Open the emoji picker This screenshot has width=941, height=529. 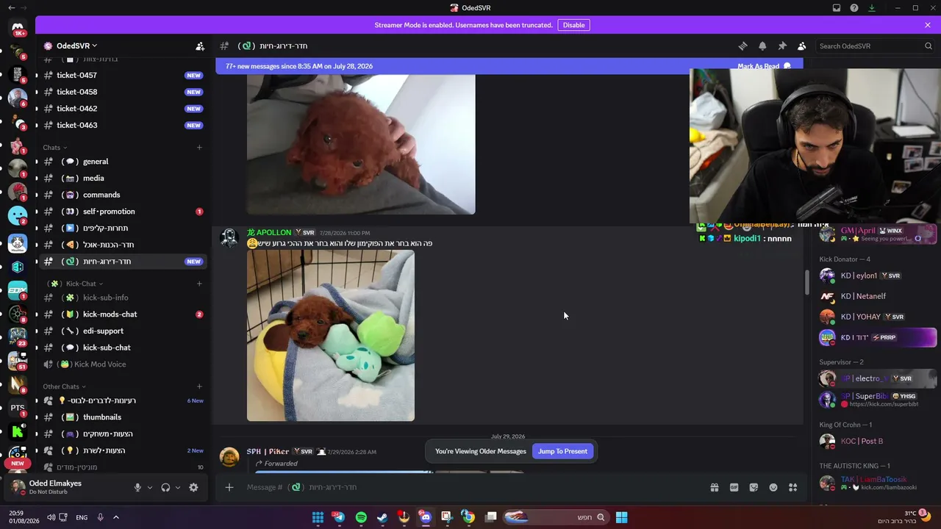tap(773, 487)
